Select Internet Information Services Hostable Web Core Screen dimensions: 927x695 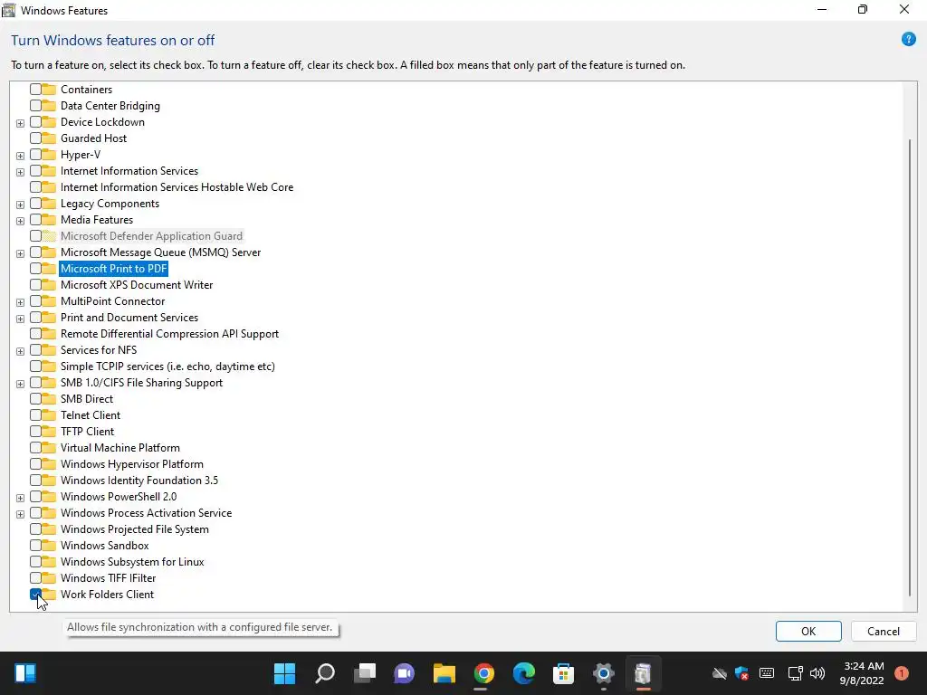(177, 186)
